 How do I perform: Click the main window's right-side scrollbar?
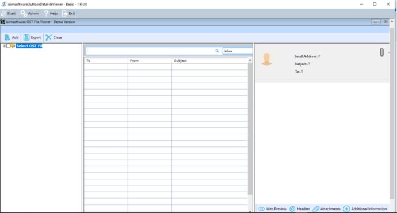392,113
